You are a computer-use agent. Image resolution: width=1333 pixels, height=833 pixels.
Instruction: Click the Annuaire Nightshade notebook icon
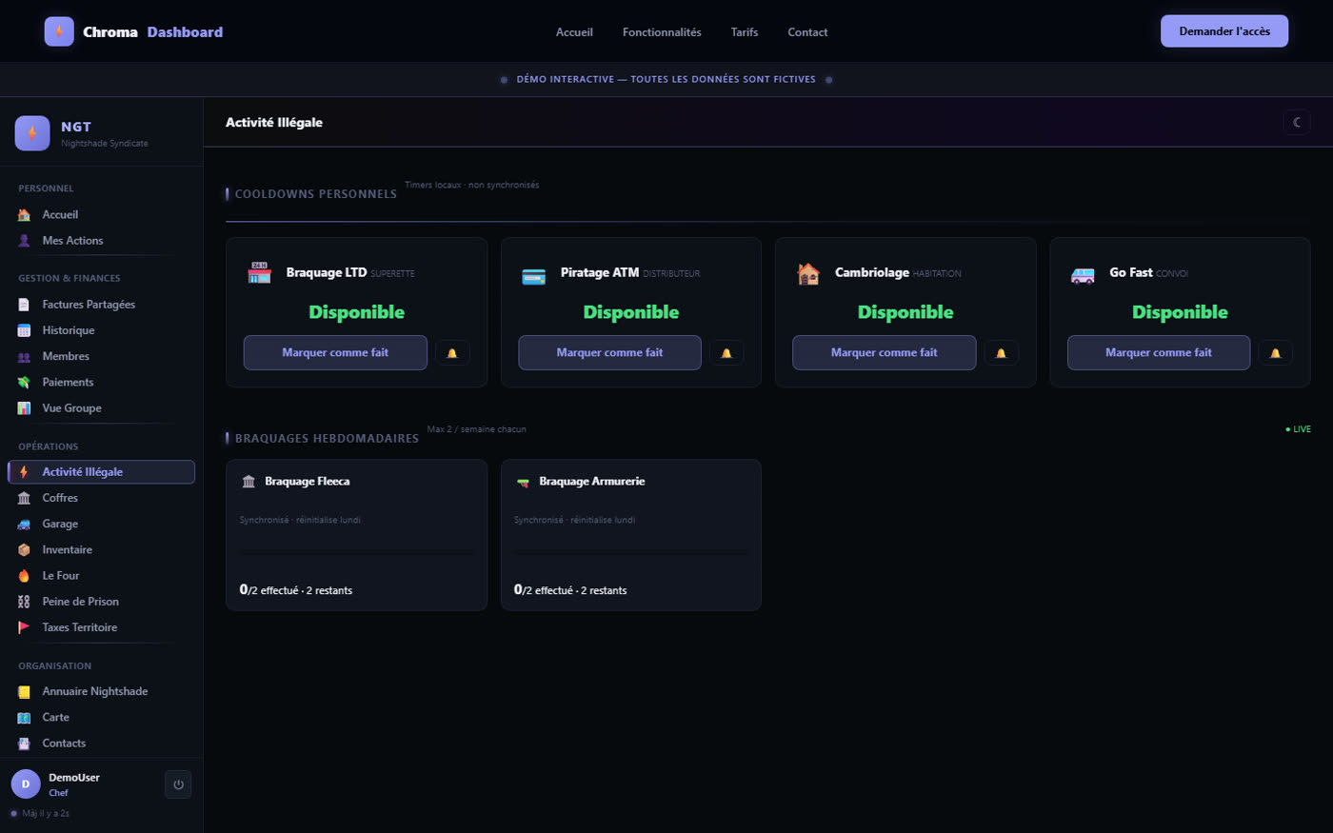[x=24, y=691]
